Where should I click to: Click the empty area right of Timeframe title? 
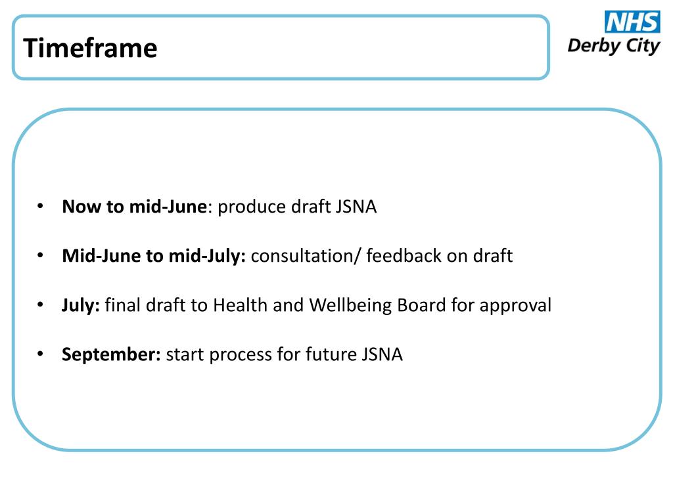pos(352,47)
